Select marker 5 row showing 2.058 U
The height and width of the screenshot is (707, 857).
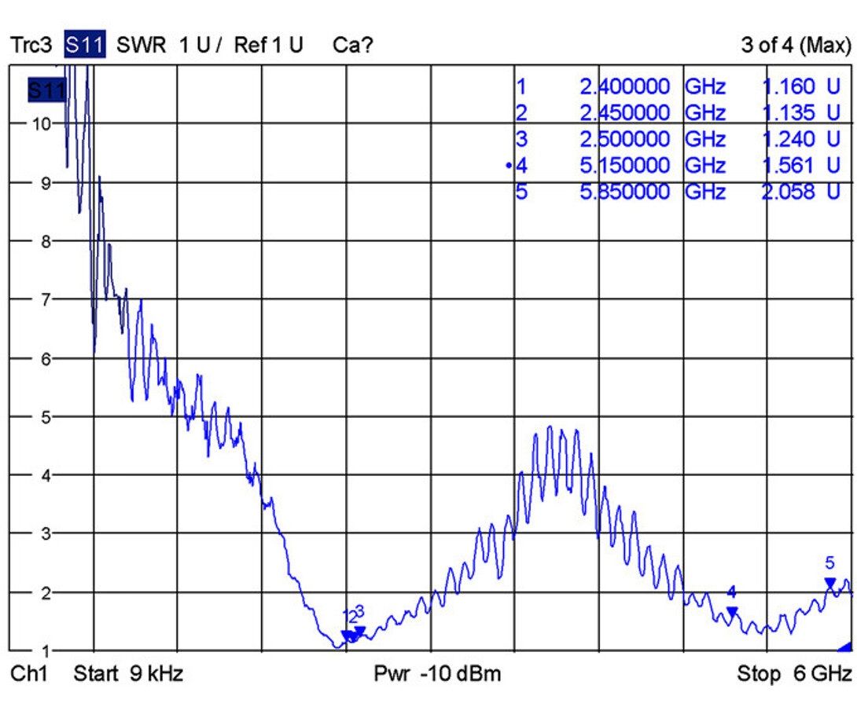tap(678, 192)
